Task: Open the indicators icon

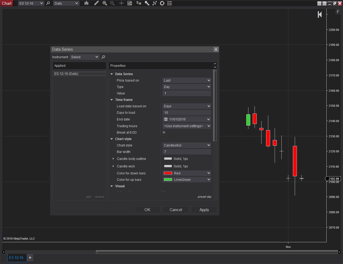Action: [x=155, y=3]
